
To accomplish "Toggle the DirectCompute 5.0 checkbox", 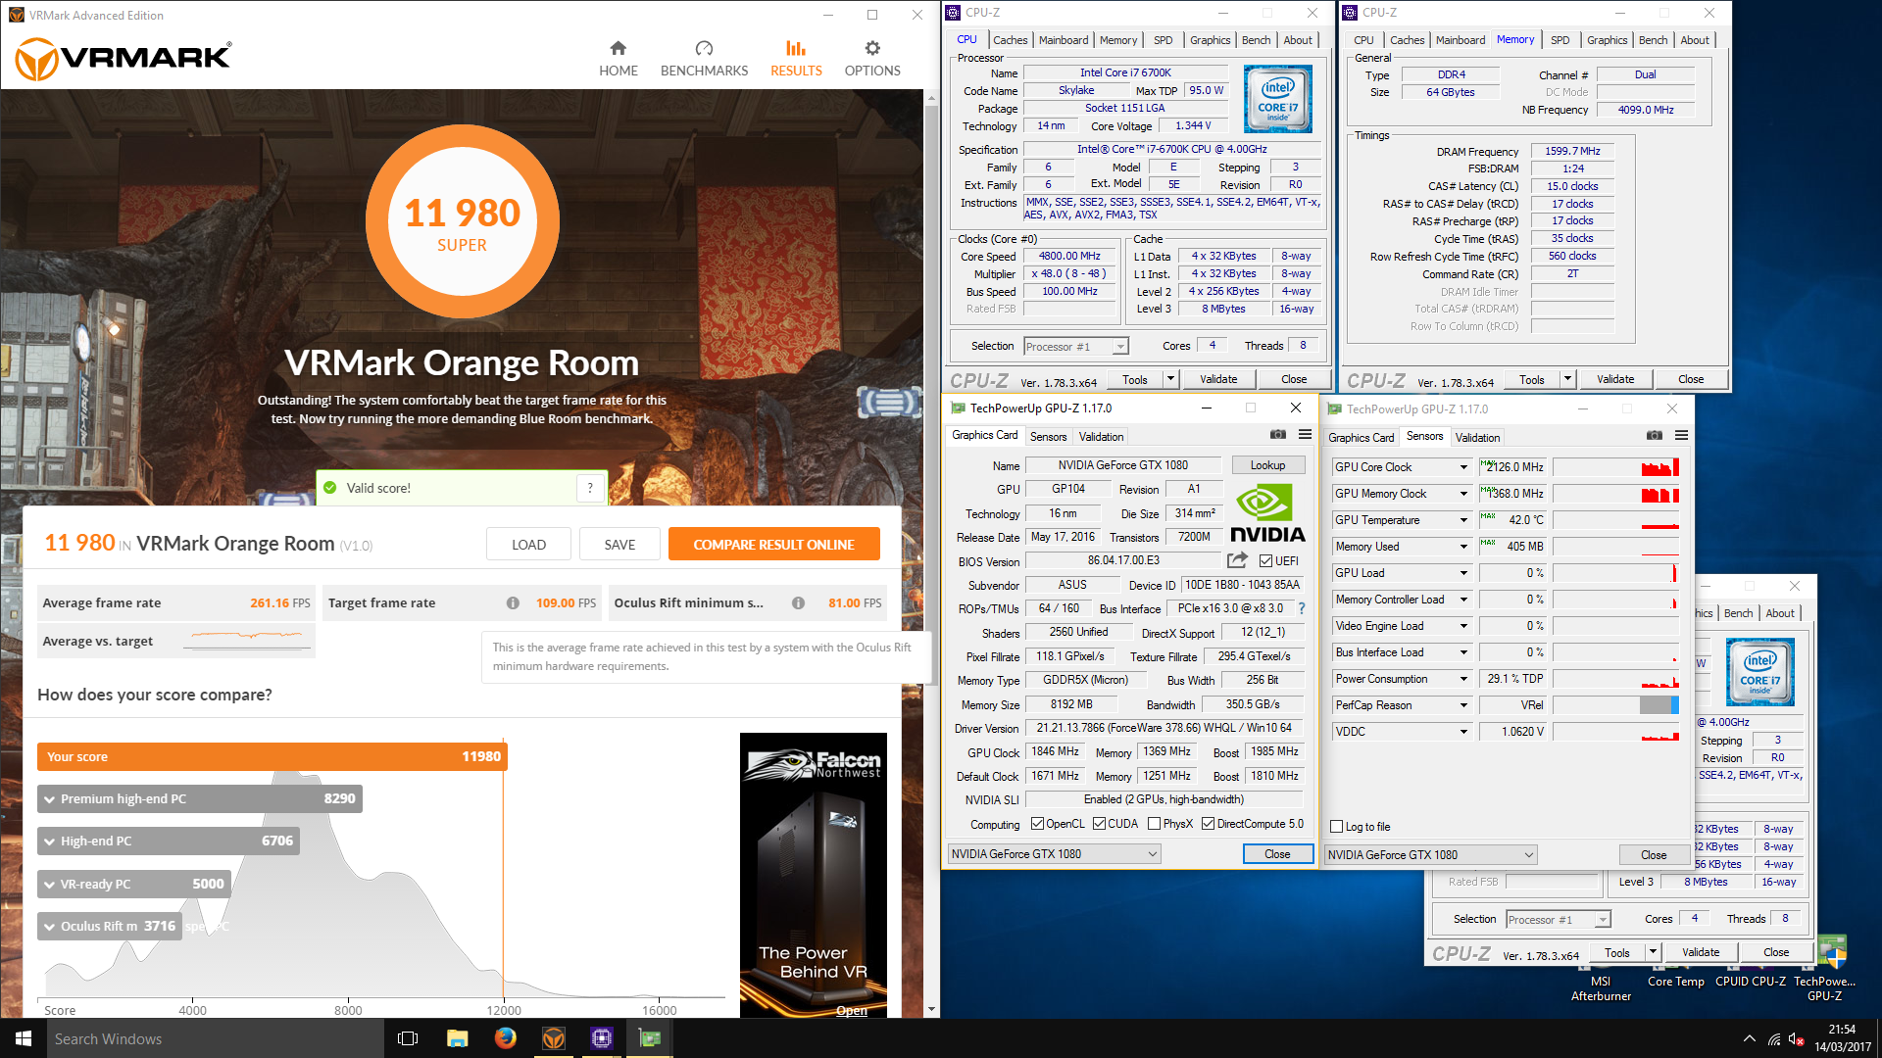I will coord(1208,824).
